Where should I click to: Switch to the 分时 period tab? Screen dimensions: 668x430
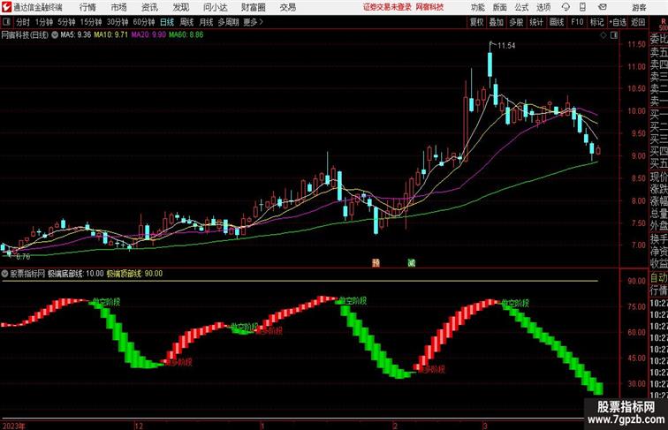click(23, 22)
